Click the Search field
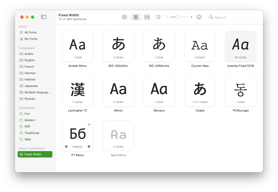The image size is (278, 192). 234,17
